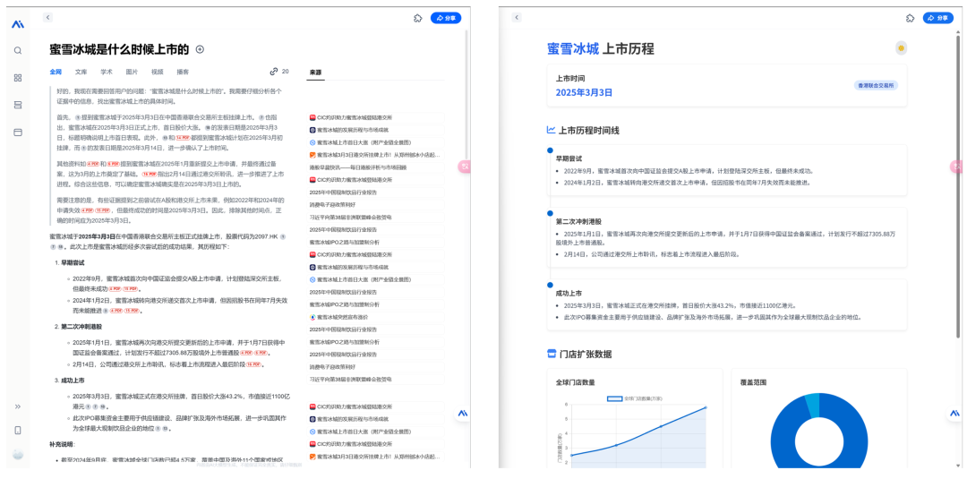Click the timeline dot for 成功上市 card
The height and width of the screenshot is (479, 967).
(550, 285)
